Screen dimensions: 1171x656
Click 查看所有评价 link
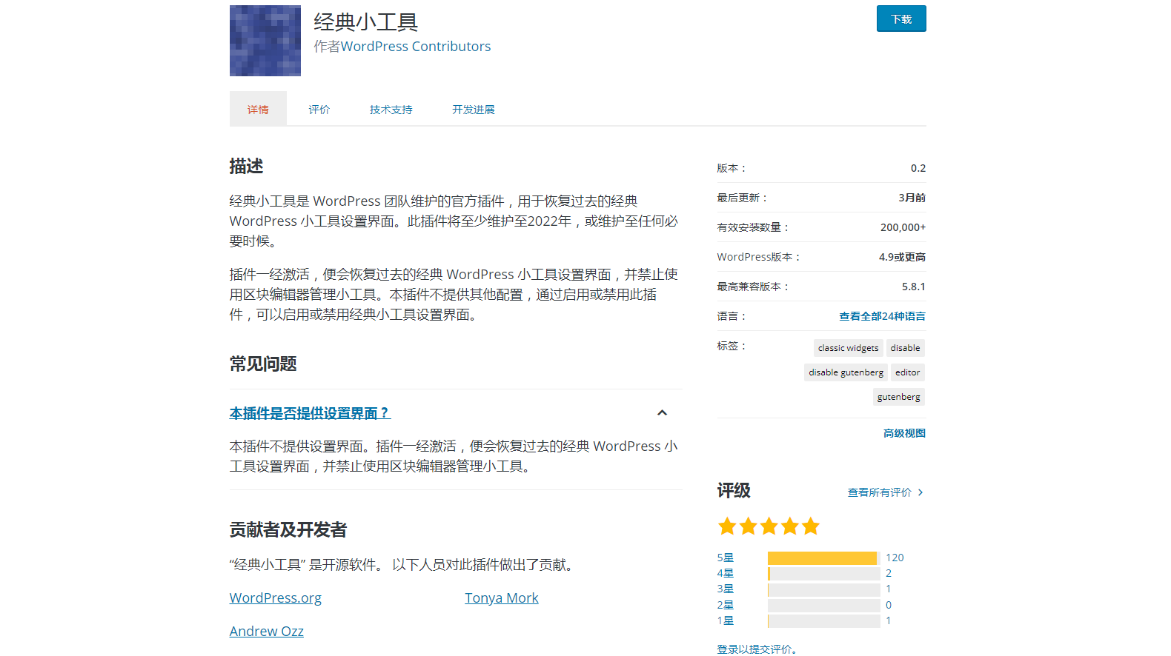(x=880, y=492)
